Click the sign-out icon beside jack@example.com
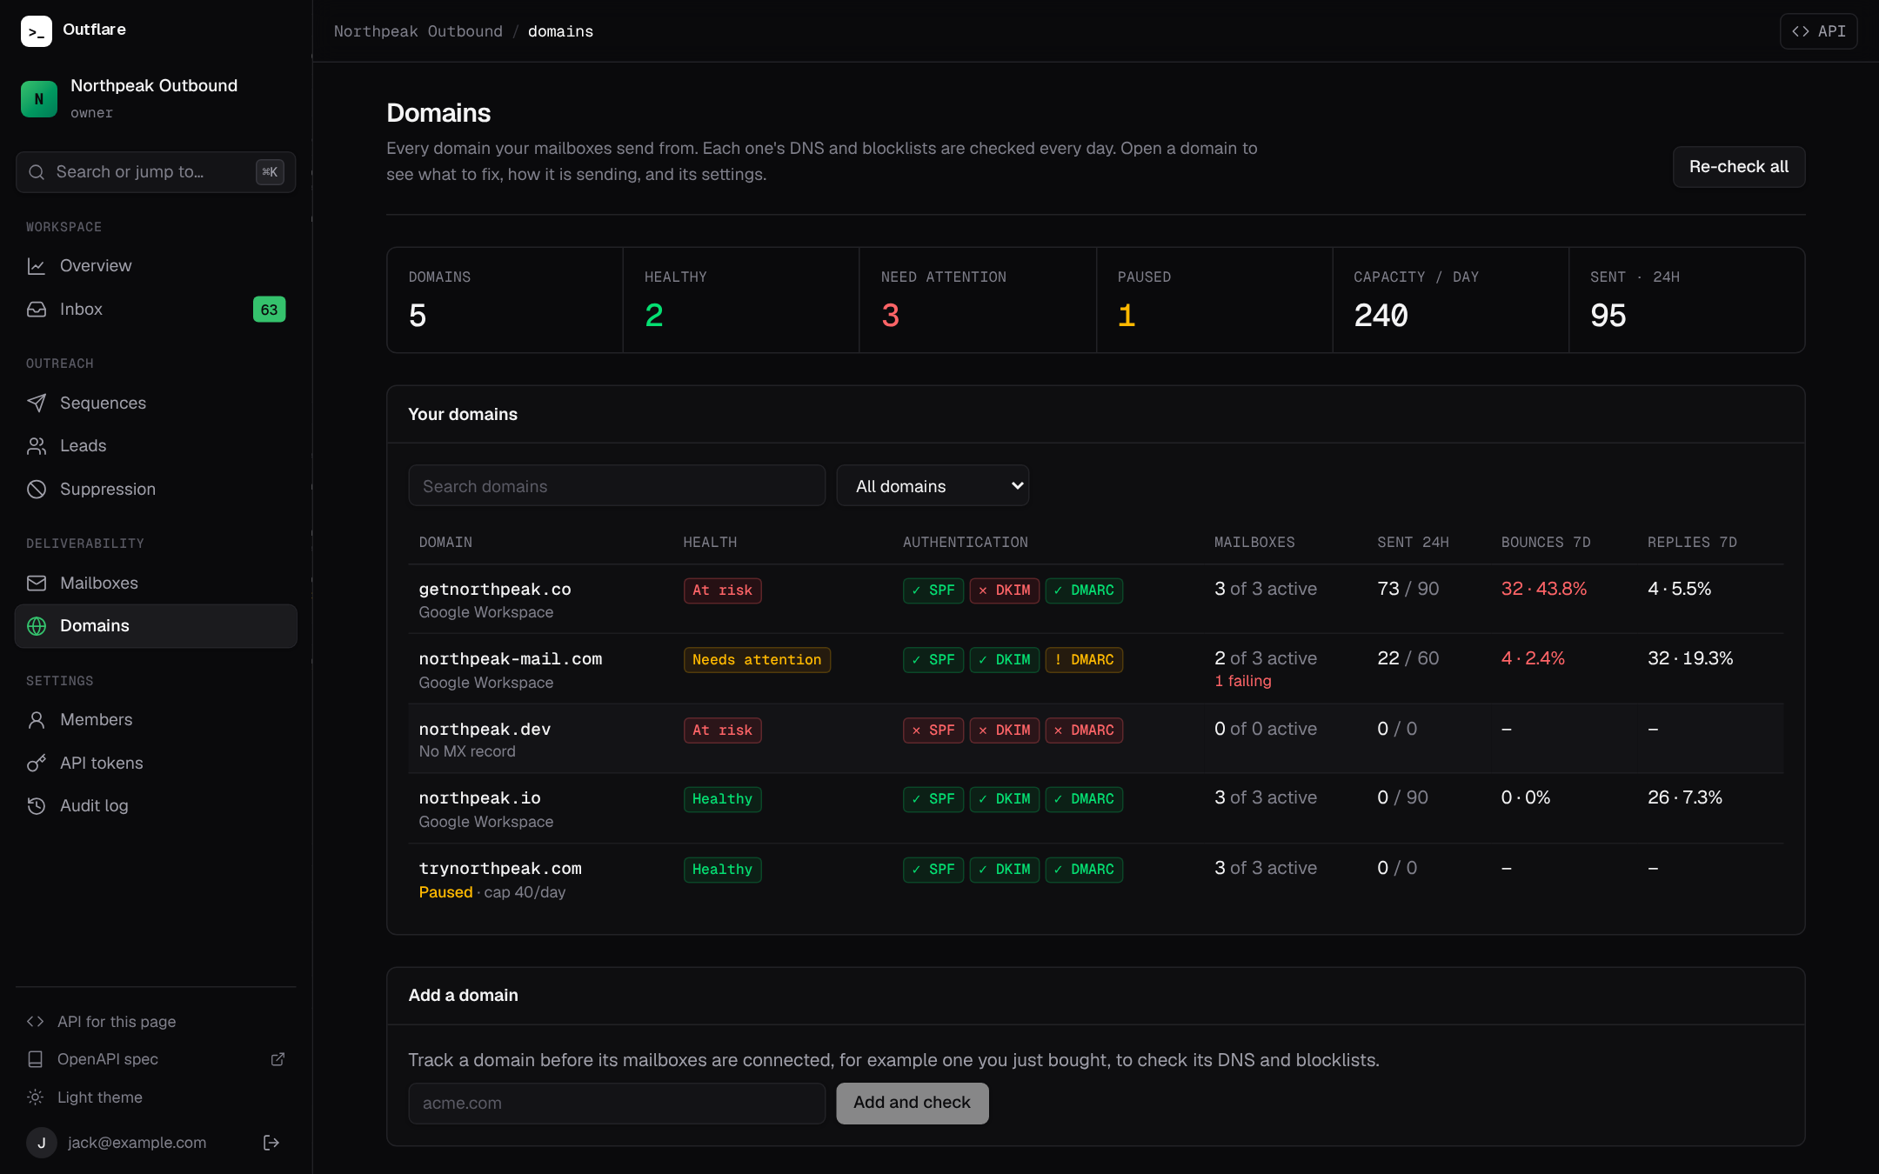1879x1174 pixels. click(x=271, y=1143)
